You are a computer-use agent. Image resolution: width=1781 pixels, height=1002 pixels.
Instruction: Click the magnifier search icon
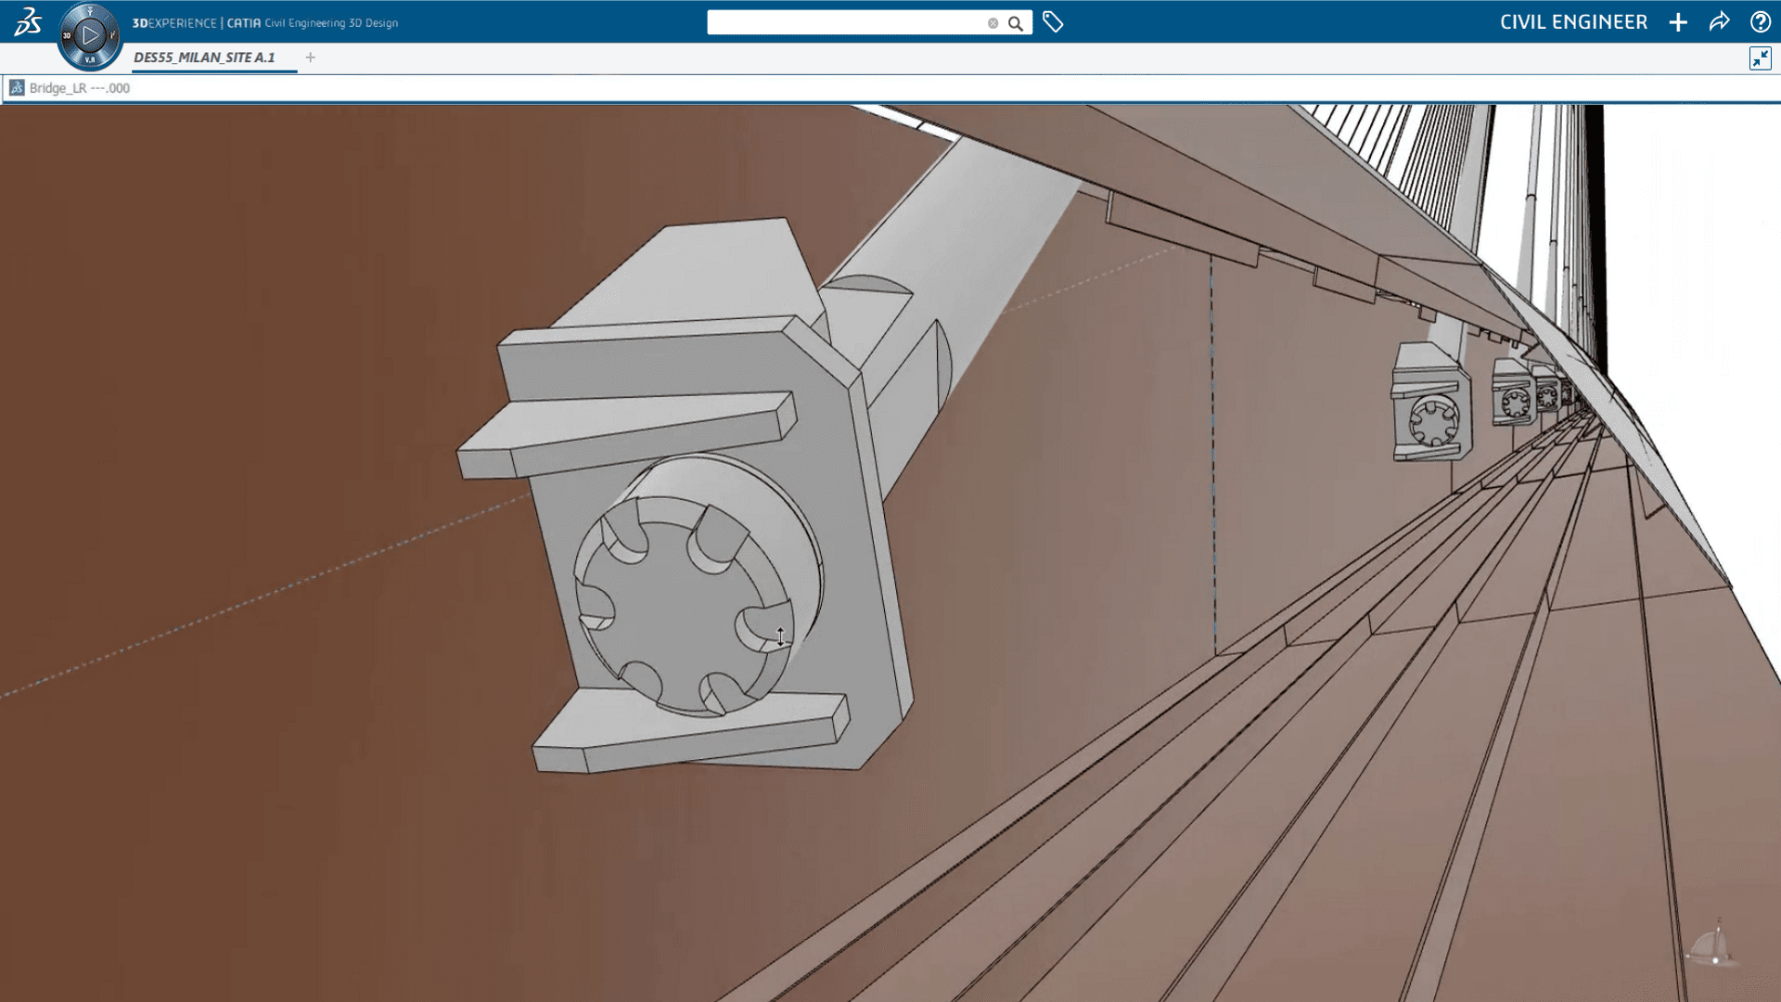pos(1016,23)
